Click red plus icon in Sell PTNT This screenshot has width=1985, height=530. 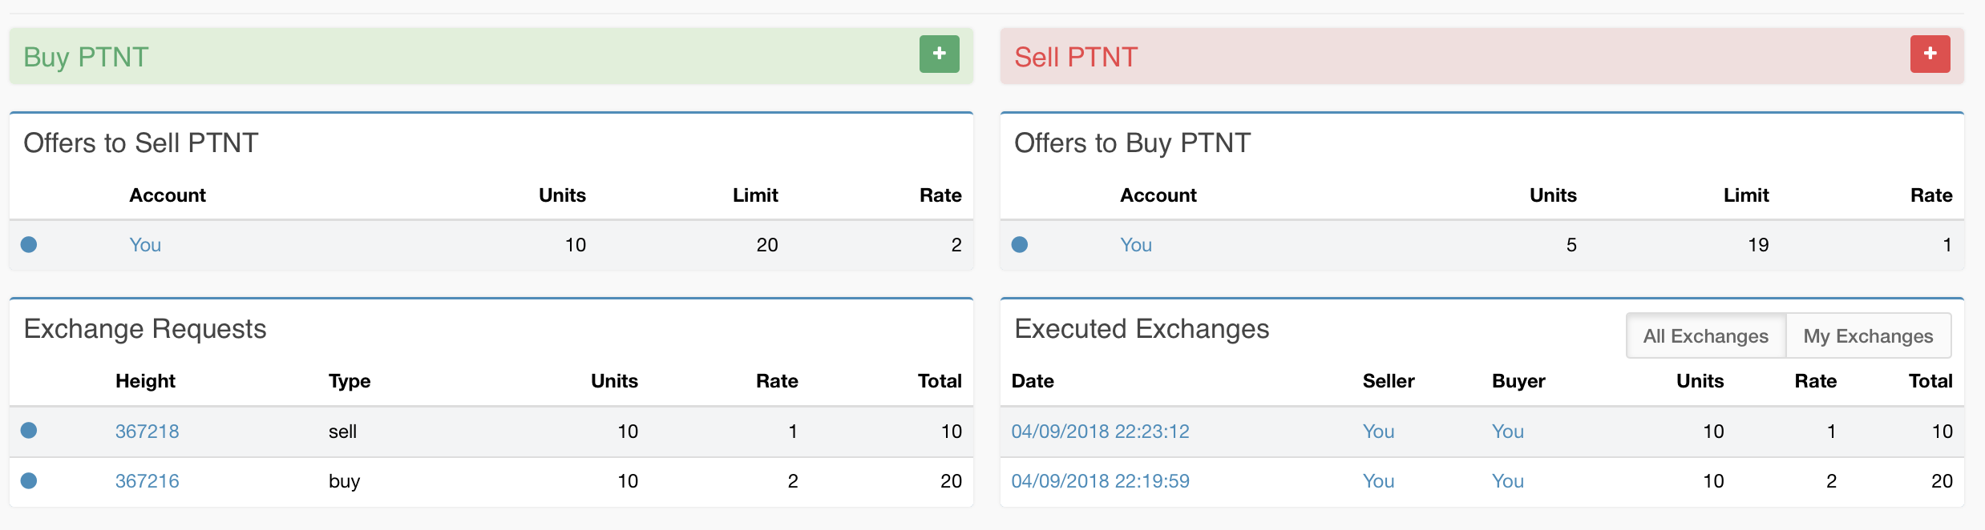1930,54
